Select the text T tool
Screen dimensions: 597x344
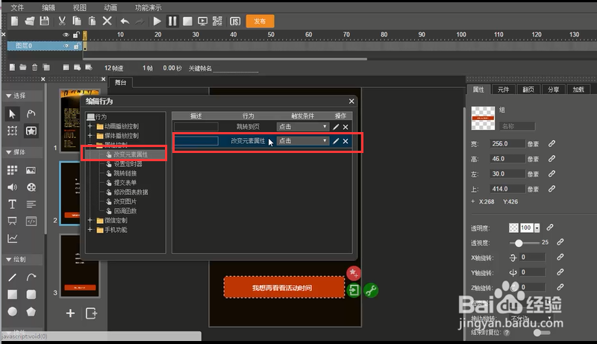[12, 204]
